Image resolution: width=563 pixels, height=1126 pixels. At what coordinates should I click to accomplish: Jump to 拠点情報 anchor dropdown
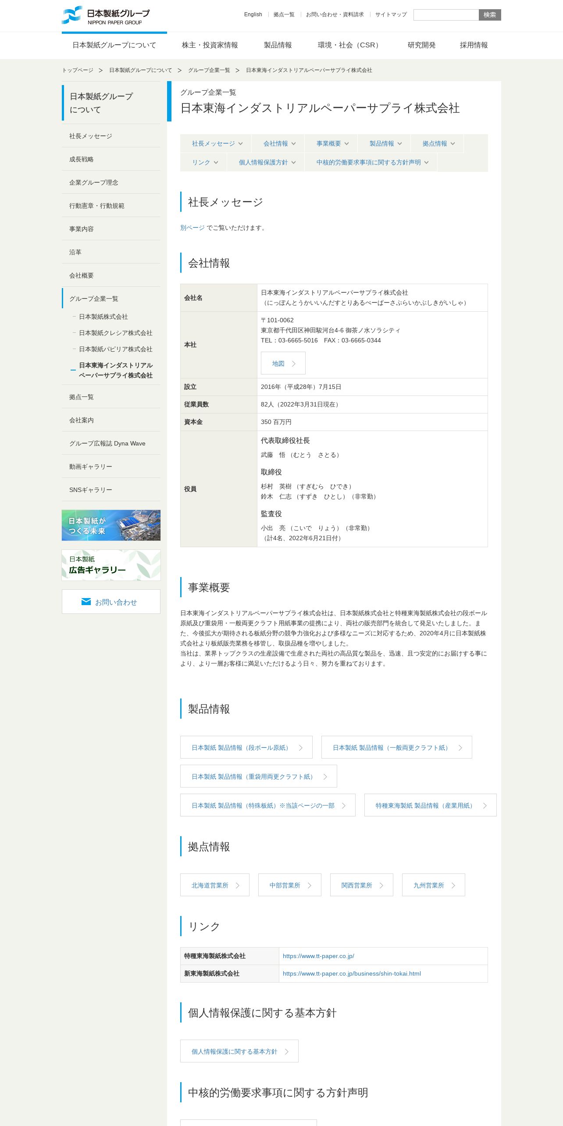[438, 144]
